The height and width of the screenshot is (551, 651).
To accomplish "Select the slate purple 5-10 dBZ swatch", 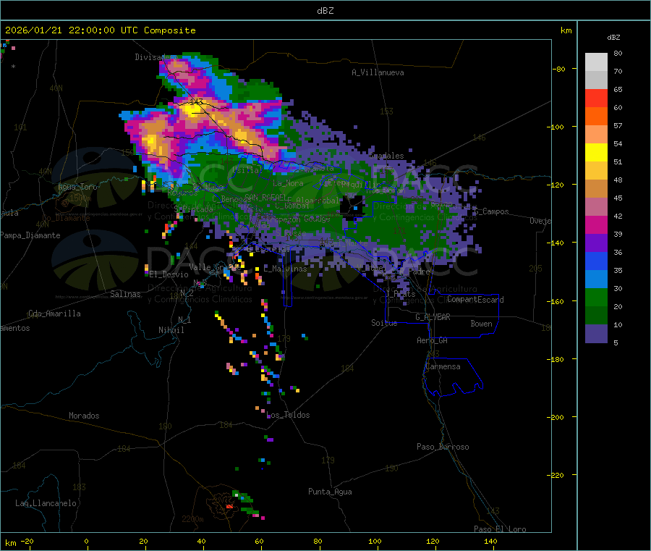I will pos(596,333).
